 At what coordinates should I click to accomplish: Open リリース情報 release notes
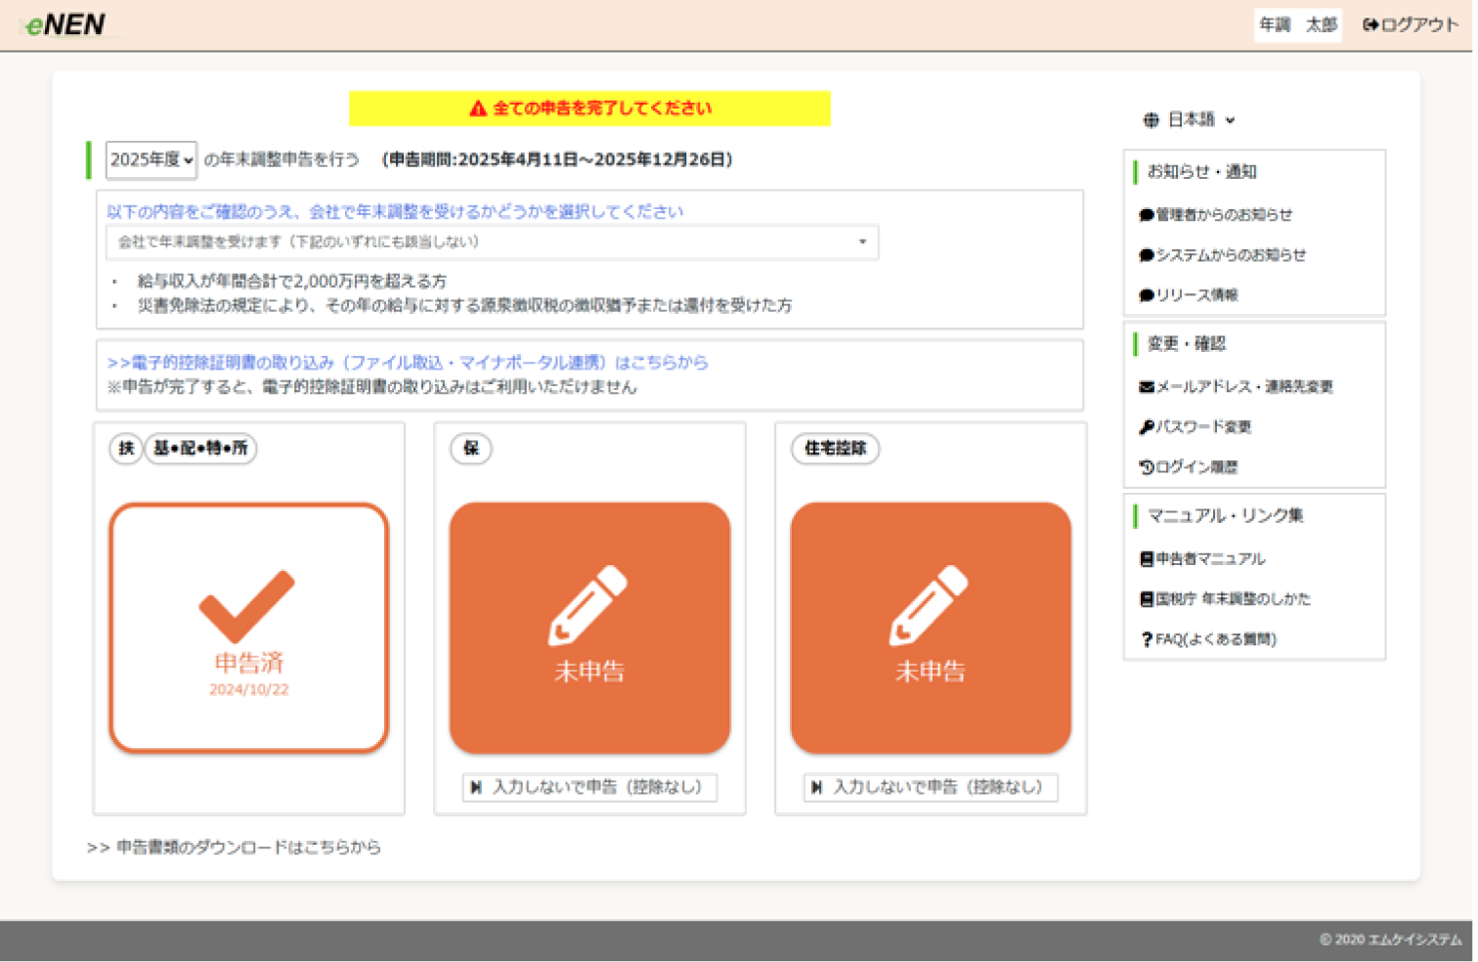[x=1195, y=295]
